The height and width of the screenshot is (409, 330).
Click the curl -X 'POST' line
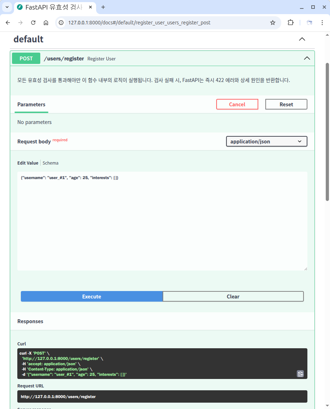click(x=34, y=353)
